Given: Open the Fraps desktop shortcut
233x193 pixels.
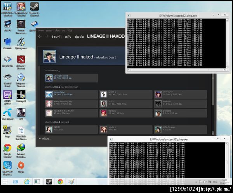Looking at the screenshot, I should [7, 131].
